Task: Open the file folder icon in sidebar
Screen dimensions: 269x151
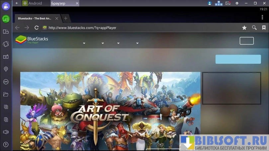Action: 6,94
